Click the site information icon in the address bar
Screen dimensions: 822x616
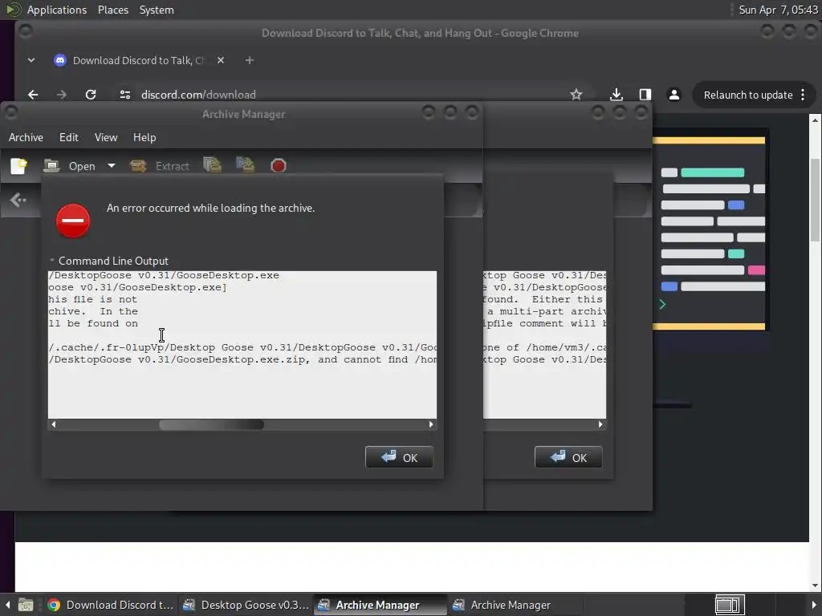click(x=124, y=95)
